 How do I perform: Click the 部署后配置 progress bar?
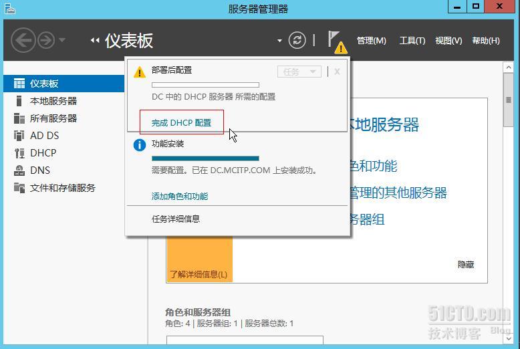(x=205, y=85)
